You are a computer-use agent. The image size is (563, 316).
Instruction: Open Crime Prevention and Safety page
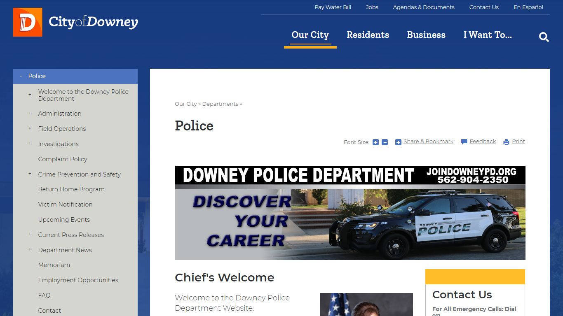click(x=79, y=174)
